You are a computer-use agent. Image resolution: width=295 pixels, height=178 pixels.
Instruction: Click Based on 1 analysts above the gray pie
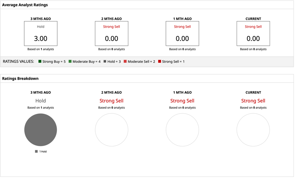coord(41,108)
